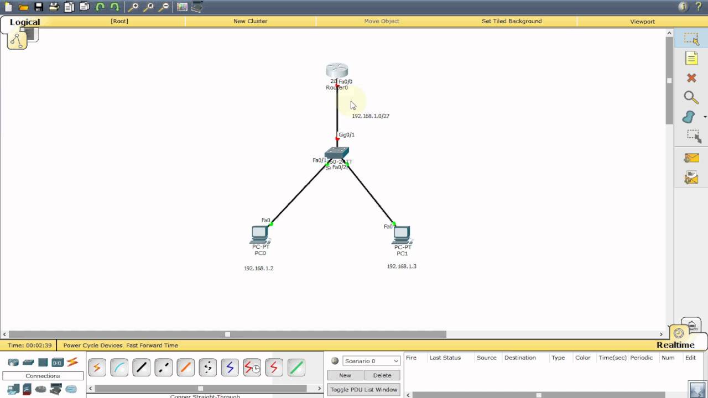
Task: Choose the Copper Straight-Through black cable
Action: pos(141,367)
